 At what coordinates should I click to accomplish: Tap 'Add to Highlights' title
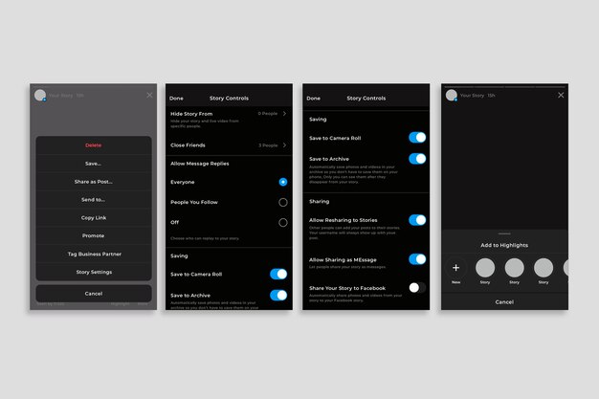point(504,245)
